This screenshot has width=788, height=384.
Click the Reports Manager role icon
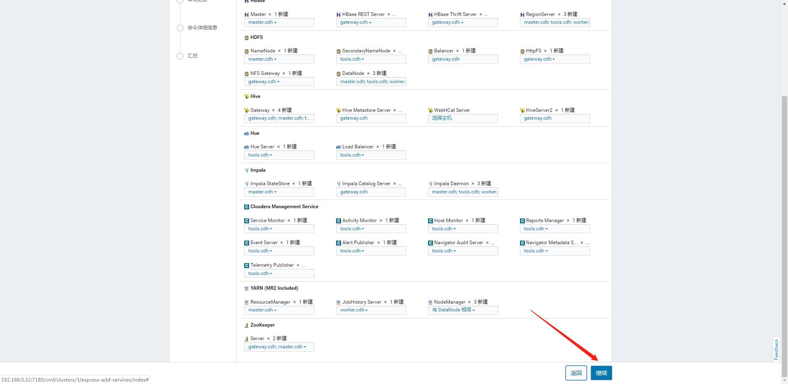coord(522,221)
